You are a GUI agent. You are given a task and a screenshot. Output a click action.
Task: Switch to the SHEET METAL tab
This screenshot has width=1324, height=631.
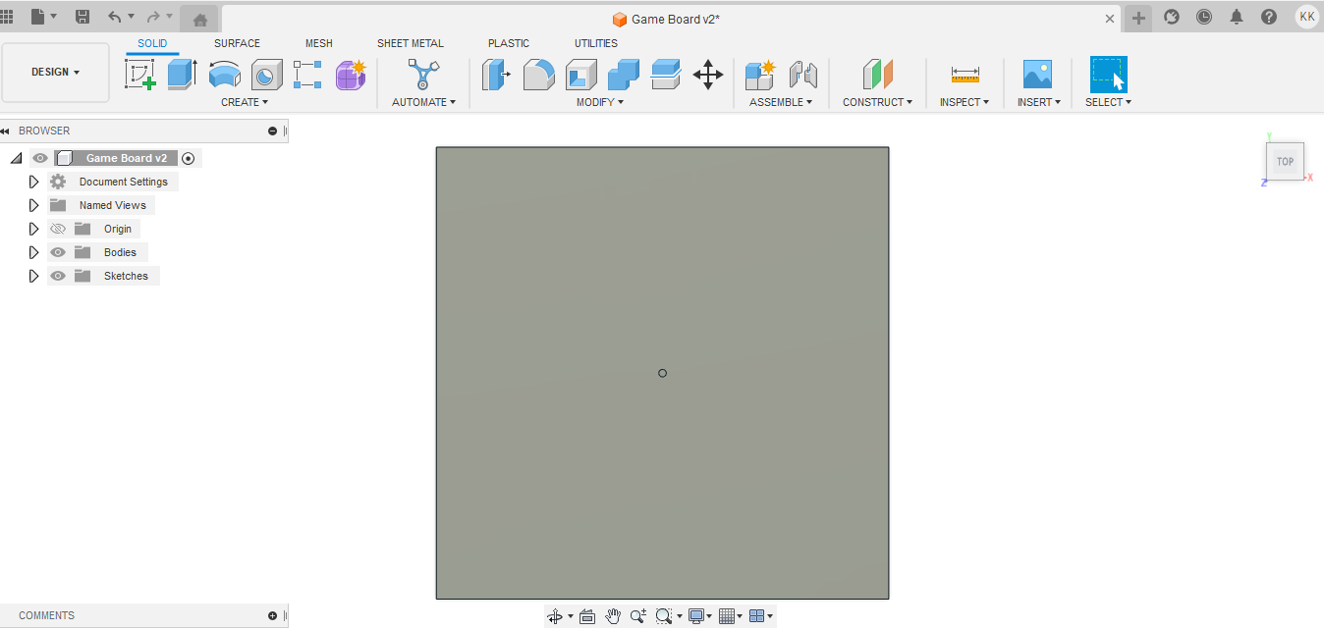(x=411, y=43)
